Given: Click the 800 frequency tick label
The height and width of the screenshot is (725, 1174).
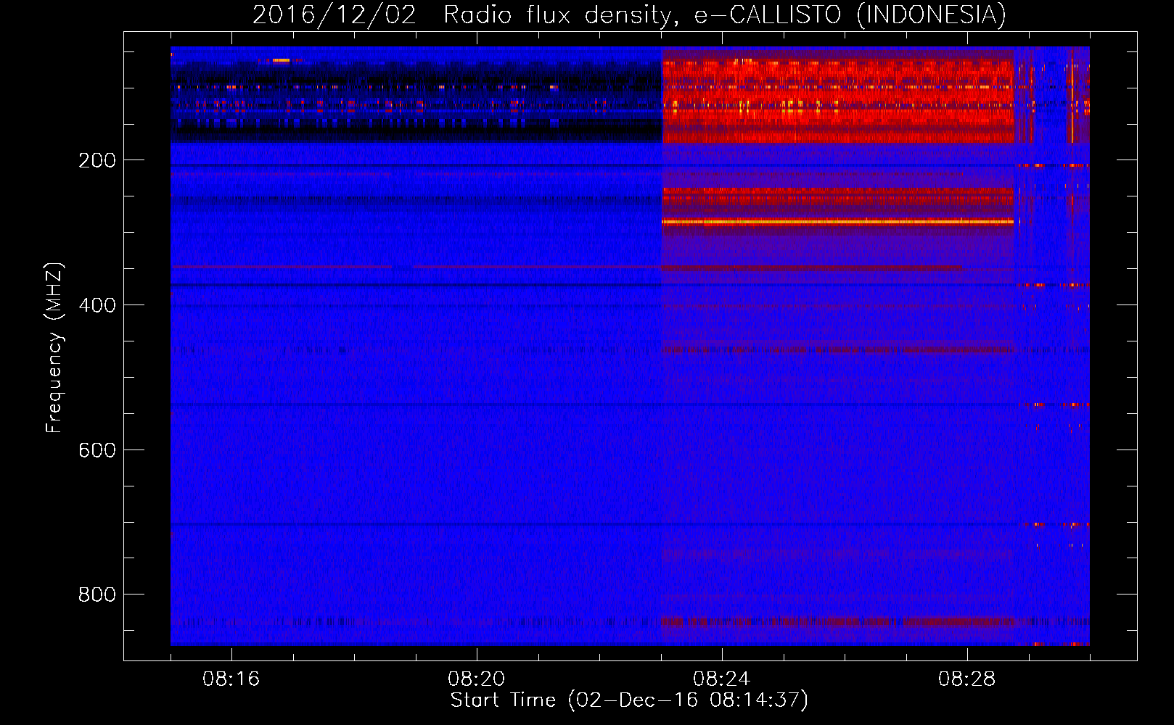Looking at the screenshot, I should point(97,594).
